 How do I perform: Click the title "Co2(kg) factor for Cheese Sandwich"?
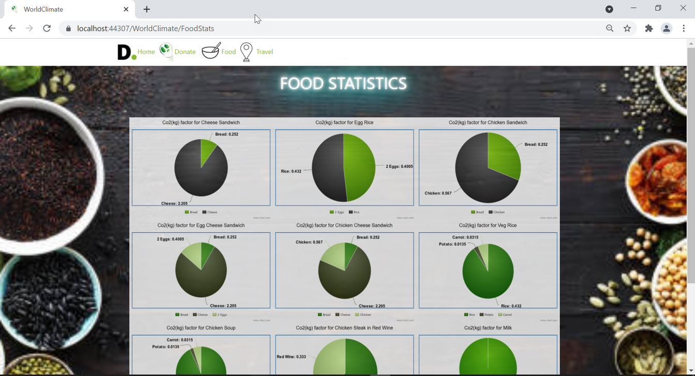(201, 123)
